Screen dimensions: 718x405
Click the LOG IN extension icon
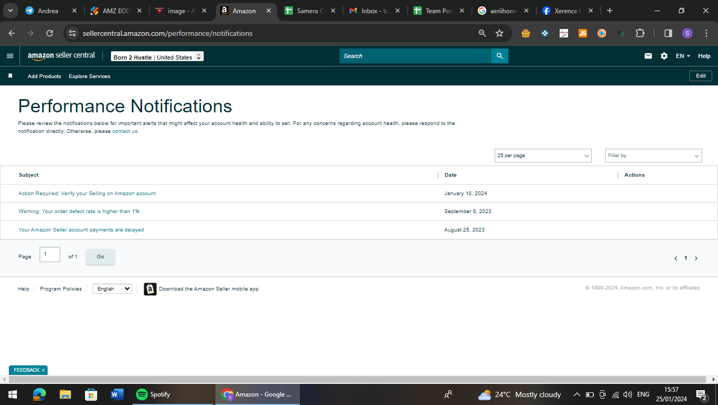[x=564, y=33]
